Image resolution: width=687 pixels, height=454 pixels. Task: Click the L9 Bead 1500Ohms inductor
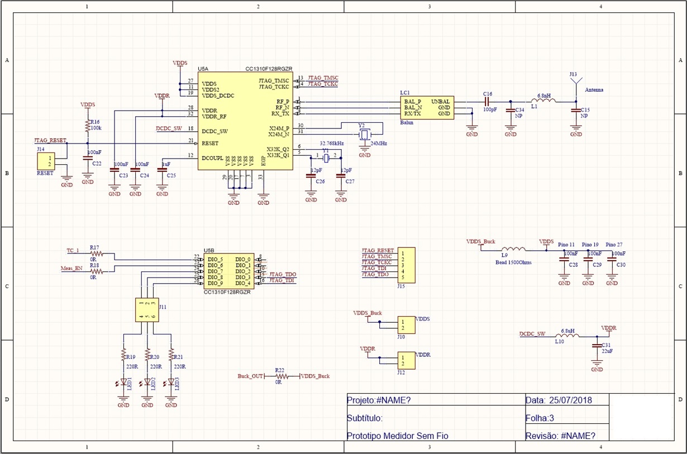[514, 250]
